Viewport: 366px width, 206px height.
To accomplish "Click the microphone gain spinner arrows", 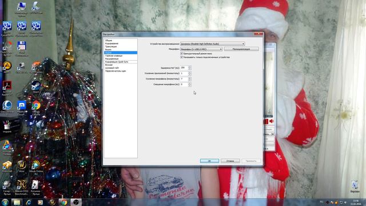I will [189, 79].
